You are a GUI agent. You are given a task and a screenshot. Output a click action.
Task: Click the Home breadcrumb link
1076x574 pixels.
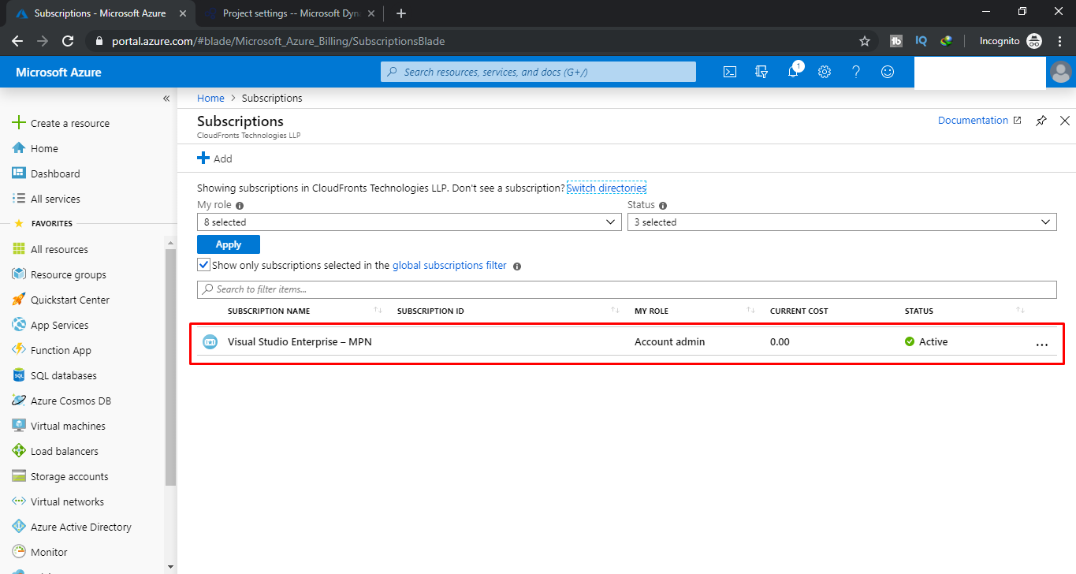click(210, 99)
